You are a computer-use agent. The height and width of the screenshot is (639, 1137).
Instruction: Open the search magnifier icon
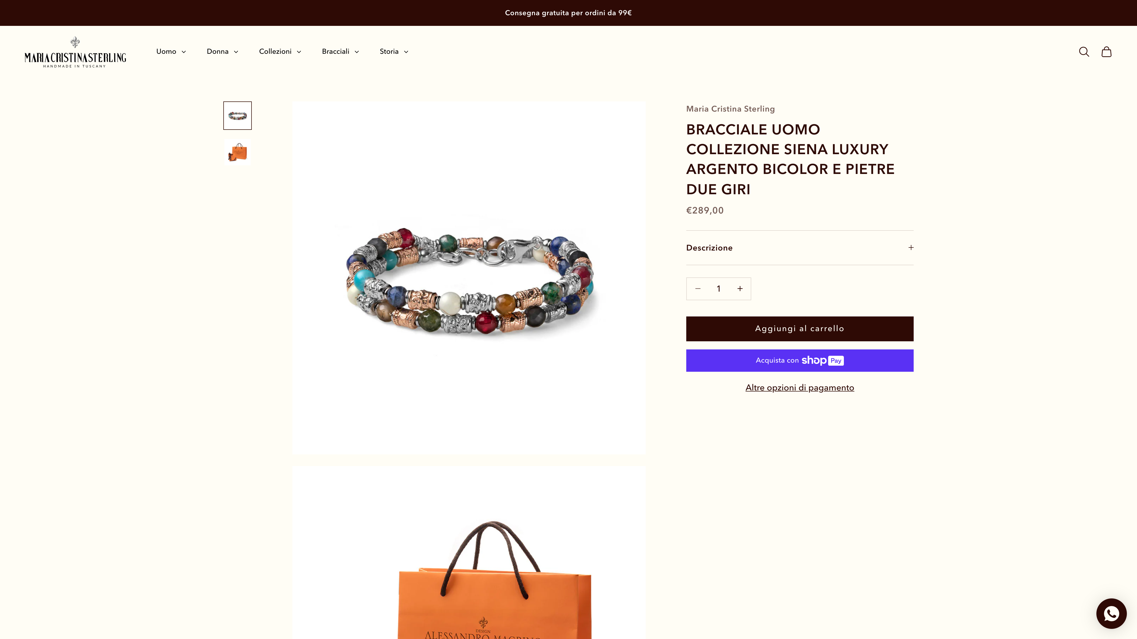pyautogui.click(x=1084, y=51)
